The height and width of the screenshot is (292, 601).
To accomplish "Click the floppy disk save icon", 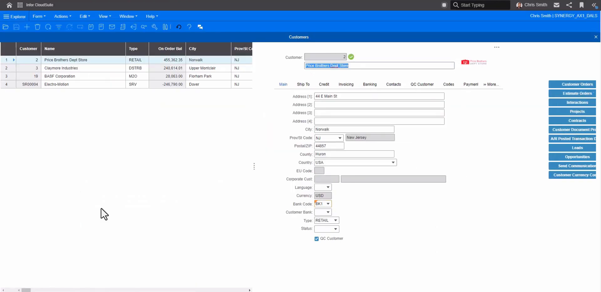I will [16, 27].
